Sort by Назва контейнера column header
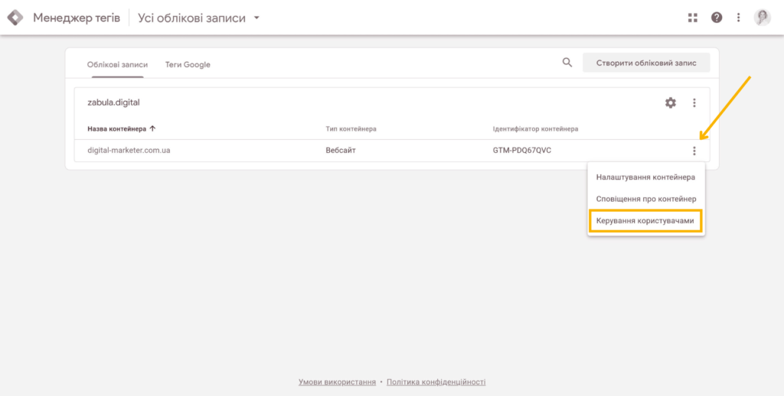 tap(122, 129)
